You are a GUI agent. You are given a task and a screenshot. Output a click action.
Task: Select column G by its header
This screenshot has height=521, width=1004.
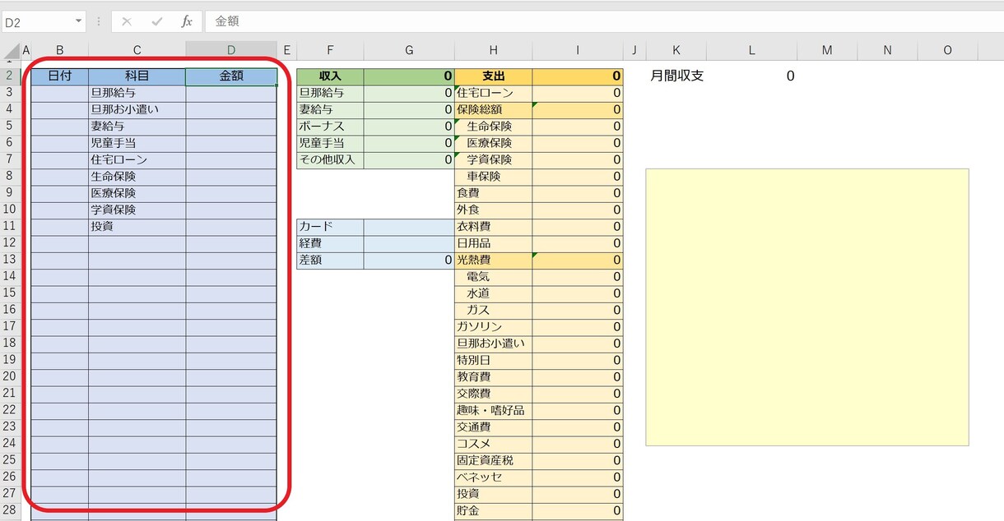[409, 51]
